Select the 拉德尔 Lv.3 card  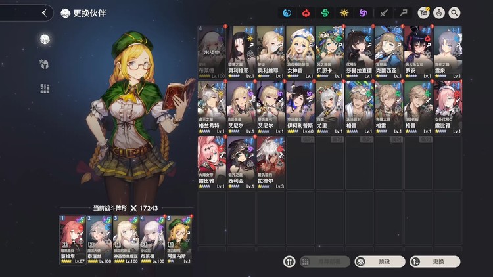[x=271, y=163]
